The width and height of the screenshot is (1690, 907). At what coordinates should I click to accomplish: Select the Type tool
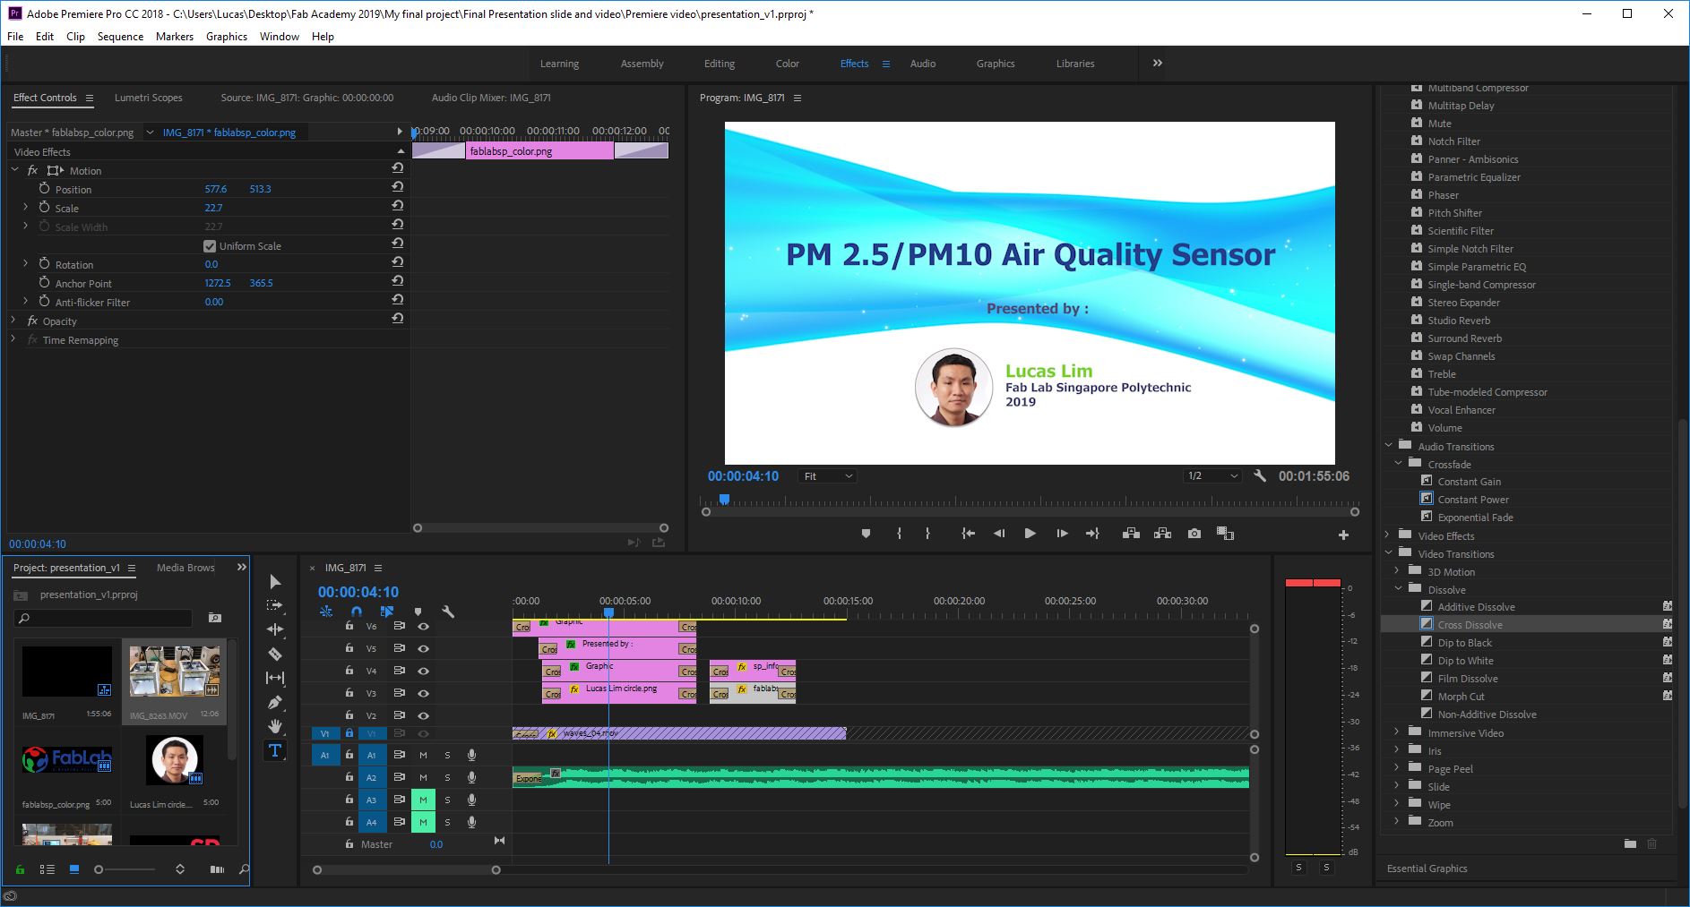(x=275, y=750)
